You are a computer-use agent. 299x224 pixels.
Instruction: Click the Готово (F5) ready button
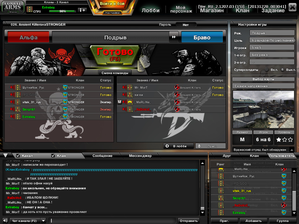point(115,55)
